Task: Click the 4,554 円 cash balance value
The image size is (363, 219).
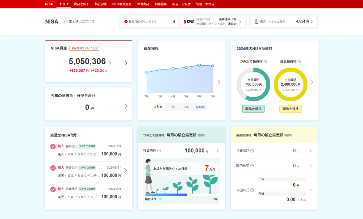Action: click(x=302, y=21)
